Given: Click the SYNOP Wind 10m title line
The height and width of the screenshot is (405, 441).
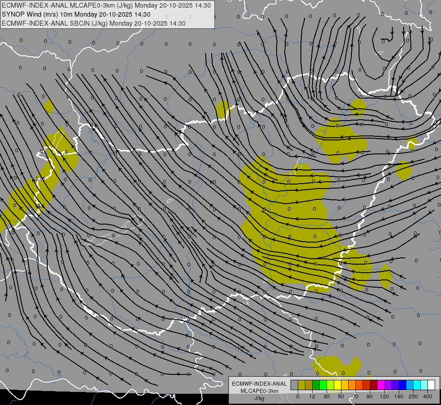Looking at the screenshot, I should (x=76, y=14).
